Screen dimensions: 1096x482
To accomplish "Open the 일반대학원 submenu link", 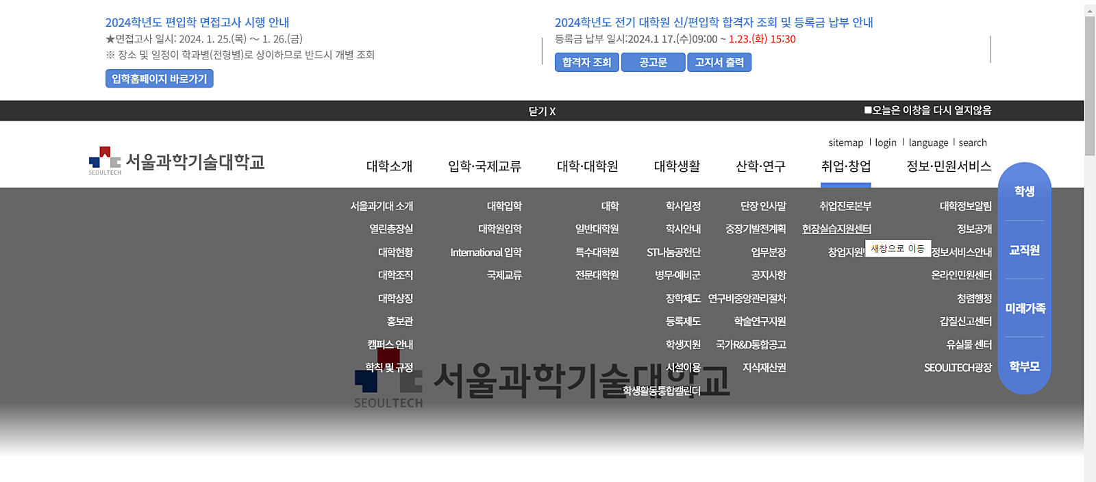I will point(597,229).
